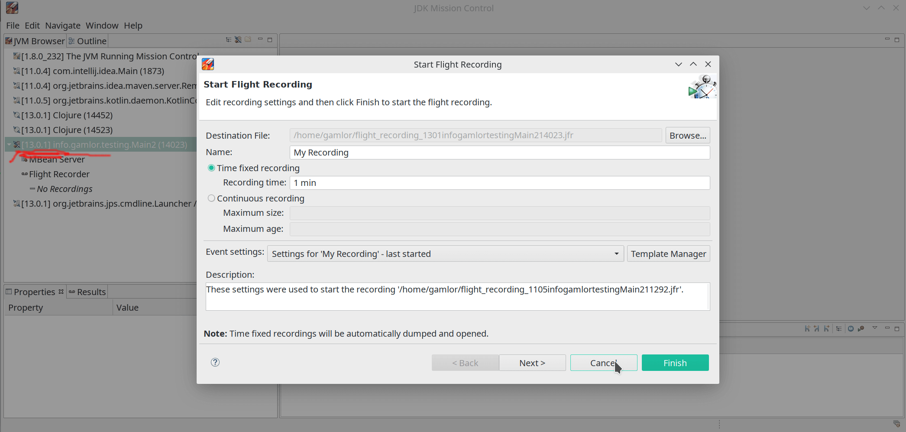Switch to the Outline tab

click(x=87, y=41)
